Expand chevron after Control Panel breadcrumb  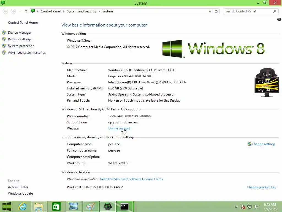coord(64,11)
